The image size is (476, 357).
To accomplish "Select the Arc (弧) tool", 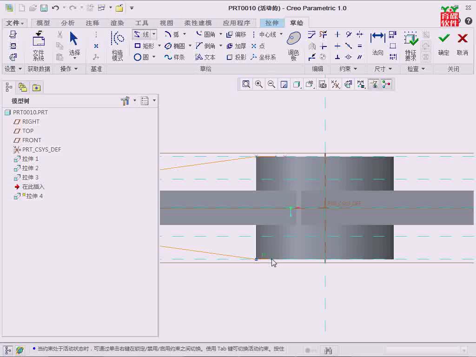I will click(x=172, y=34).
